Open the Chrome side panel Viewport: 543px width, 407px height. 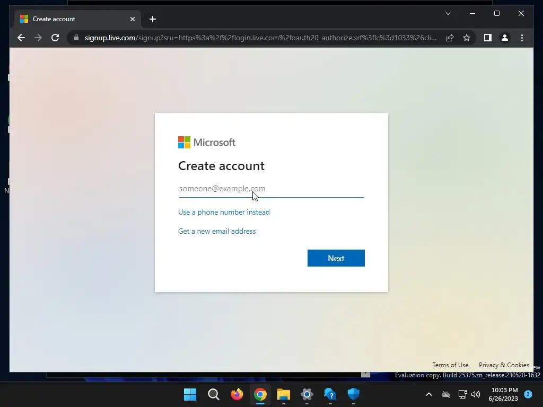tap(488, 38)
